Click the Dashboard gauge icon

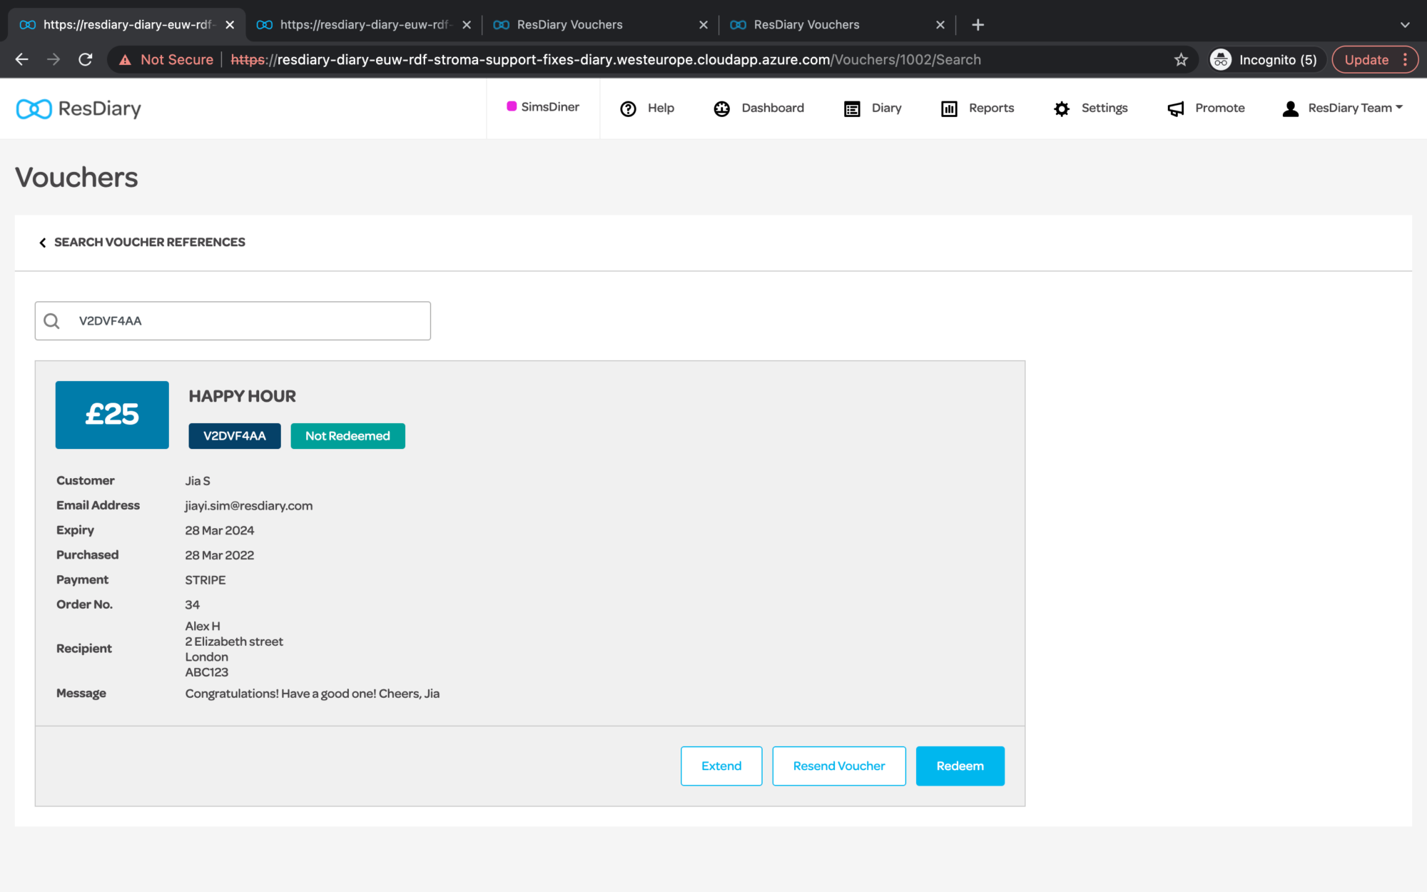pos(721,108)
